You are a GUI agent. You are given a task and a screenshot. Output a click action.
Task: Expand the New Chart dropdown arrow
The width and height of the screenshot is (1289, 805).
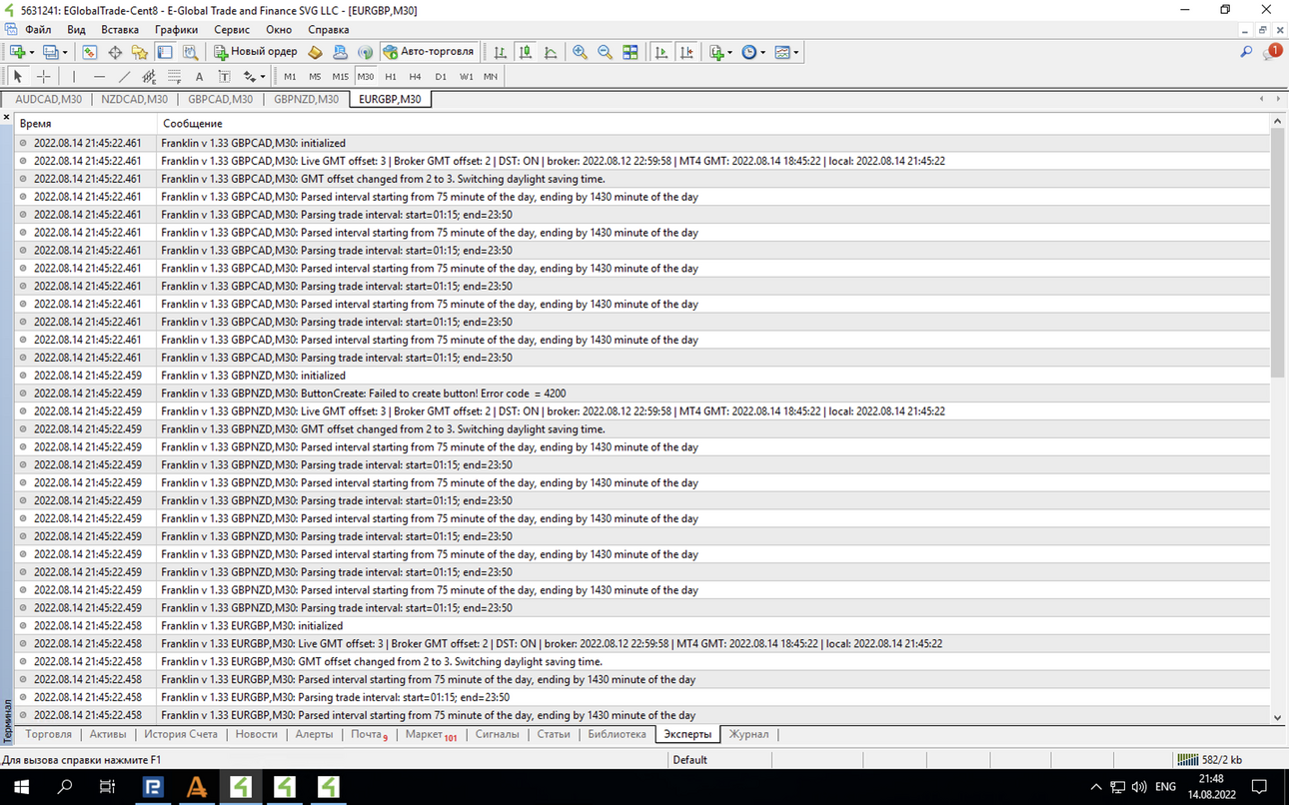(x=32, y=52)
